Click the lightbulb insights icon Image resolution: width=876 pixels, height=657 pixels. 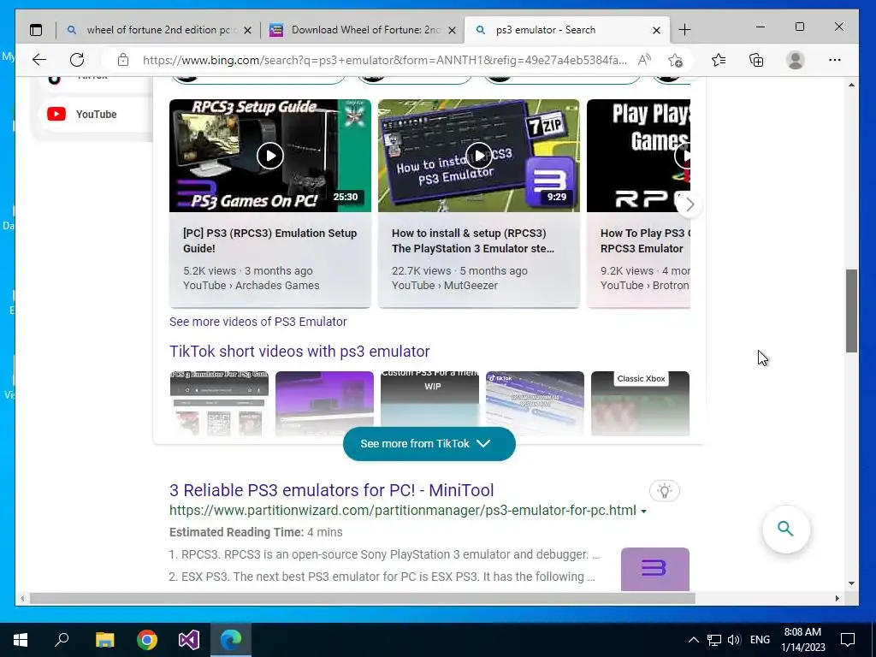tap(664, 491)
